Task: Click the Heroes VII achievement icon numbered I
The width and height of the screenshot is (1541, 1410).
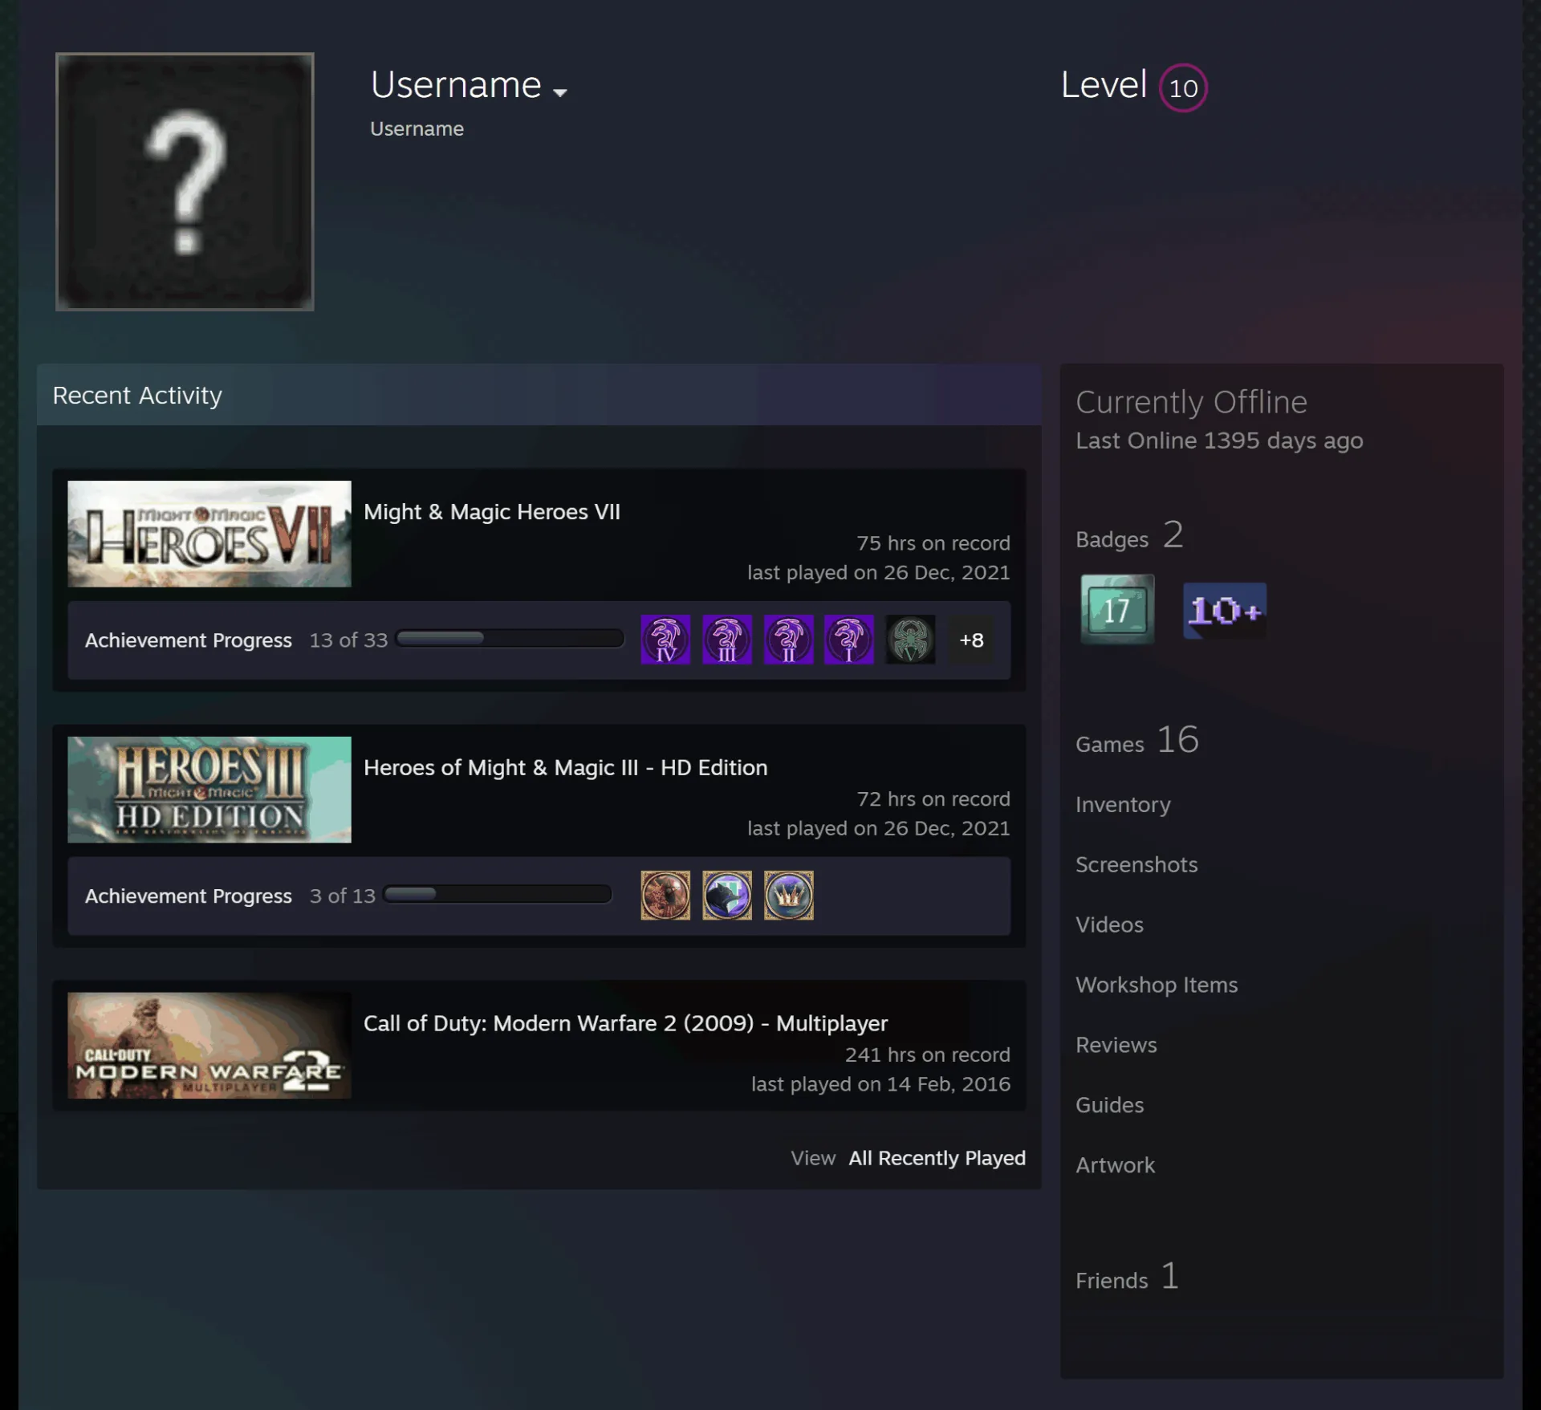Action: coord(849,640)
